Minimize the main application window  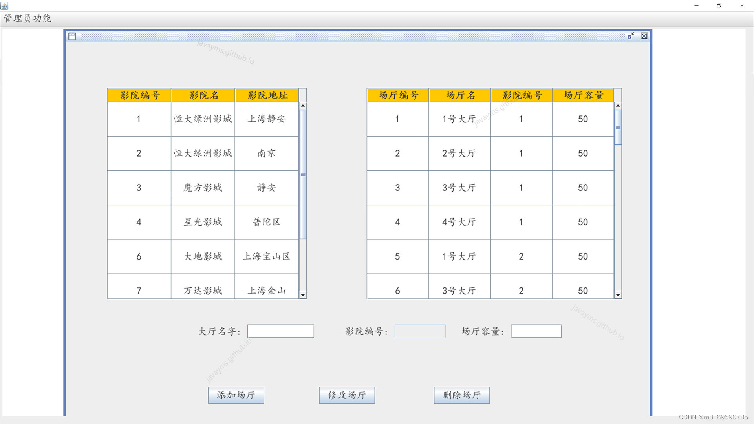click(x=696, y=5)
